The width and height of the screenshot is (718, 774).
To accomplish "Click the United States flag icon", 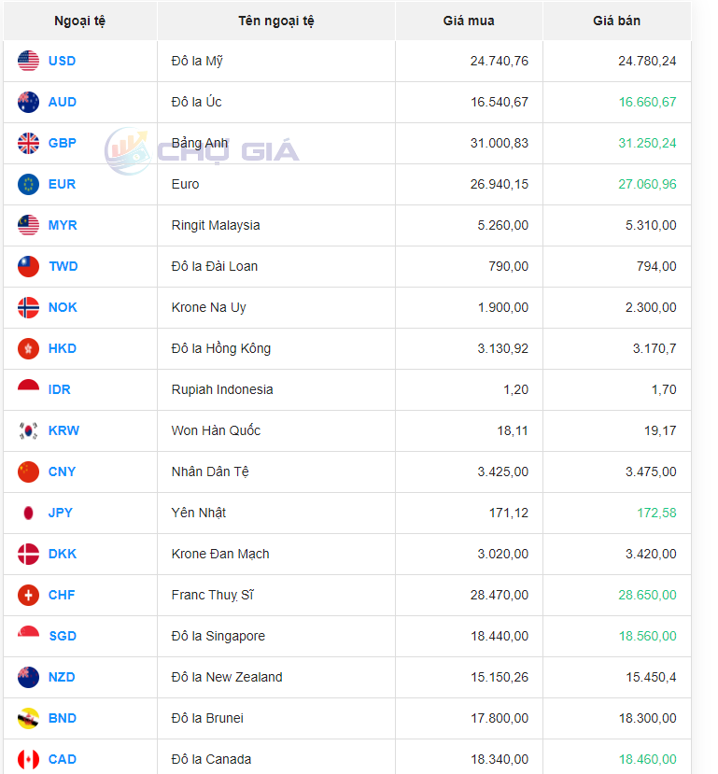I will click(28, 61).
